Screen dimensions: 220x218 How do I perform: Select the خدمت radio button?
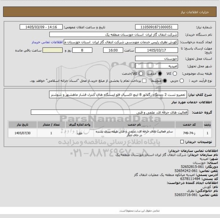click(x=160, y=73)
